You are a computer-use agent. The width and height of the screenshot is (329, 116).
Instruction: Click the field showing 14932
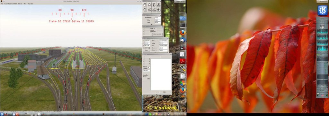[x=163, y=50]
